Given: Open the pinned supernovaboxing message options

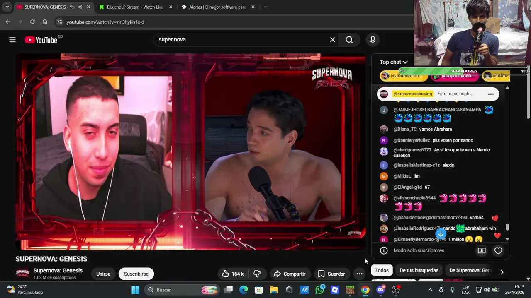Looking at the screenshot, I should 491,94.
